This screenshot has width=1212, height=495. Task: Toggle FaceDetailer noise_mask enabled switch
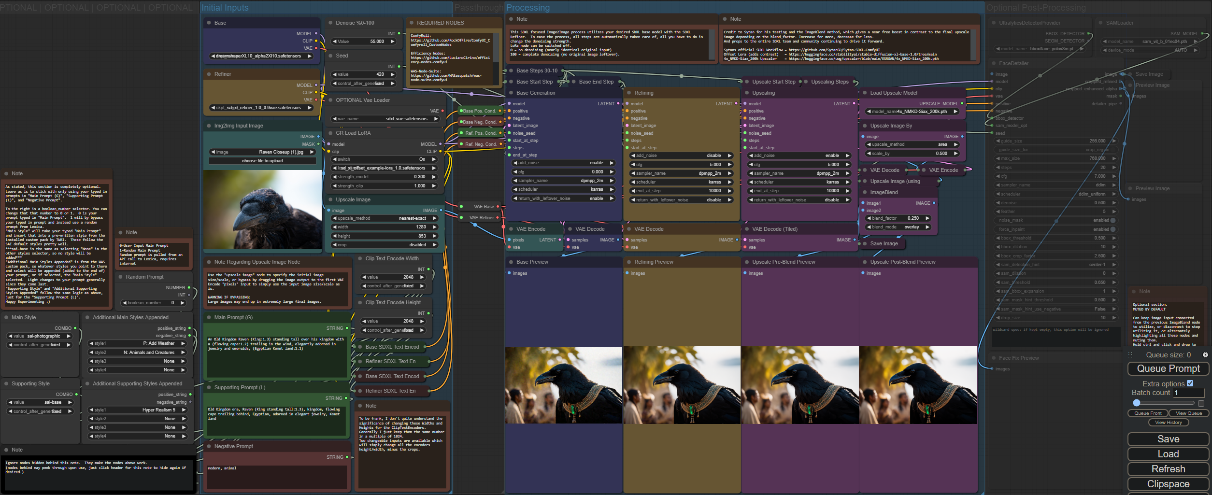[x=1113, y=220]
